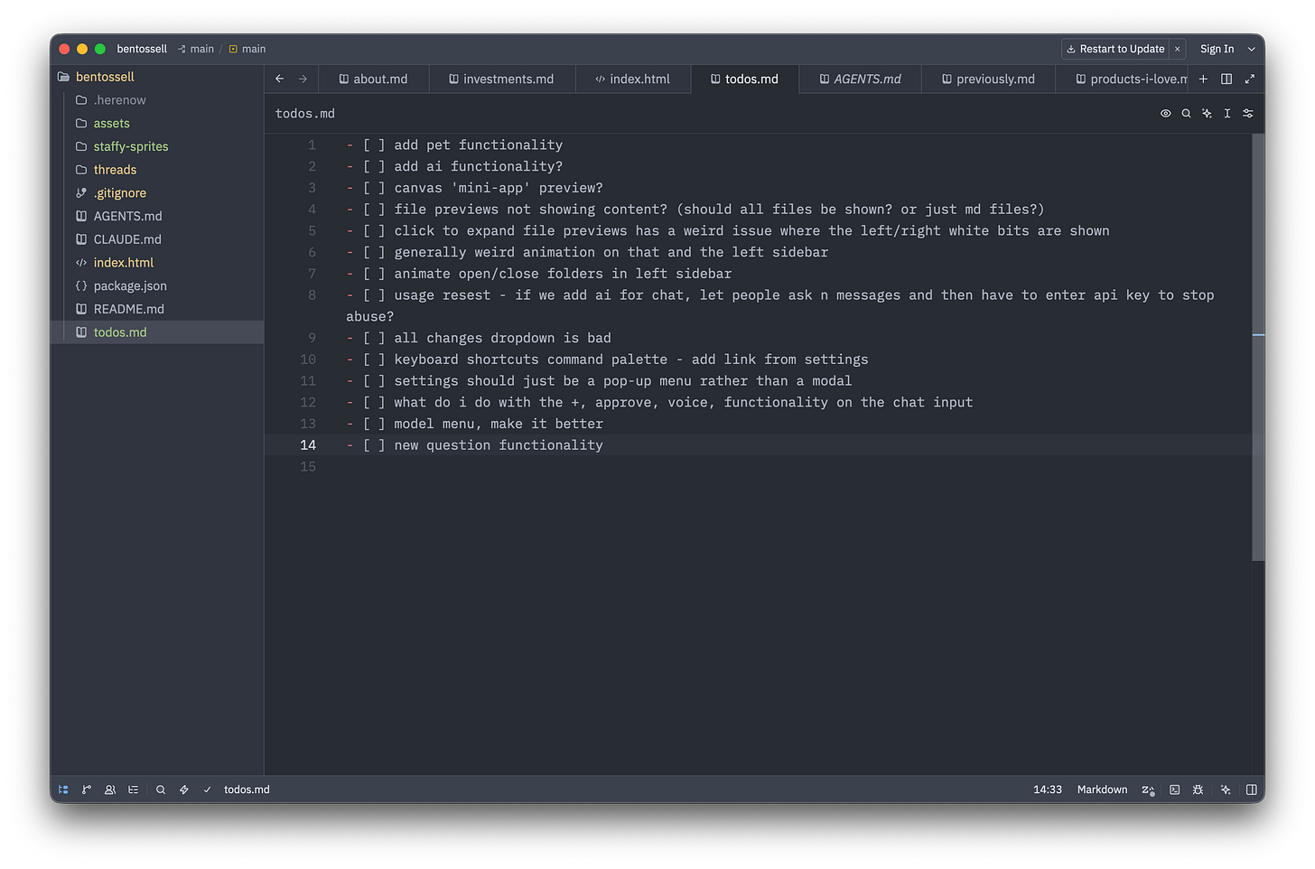
Task: Add a new tab with plus icon
Action: [x=1203, y=79]
